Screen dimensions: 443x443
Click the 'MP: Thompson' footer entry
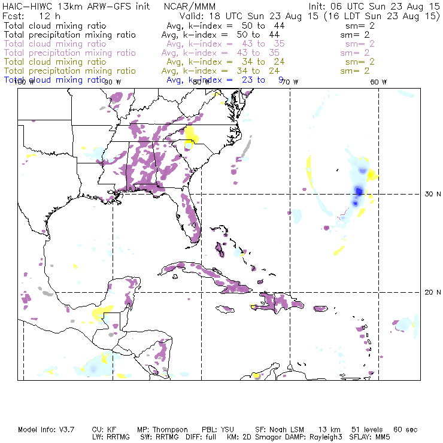tap(162, 430)
